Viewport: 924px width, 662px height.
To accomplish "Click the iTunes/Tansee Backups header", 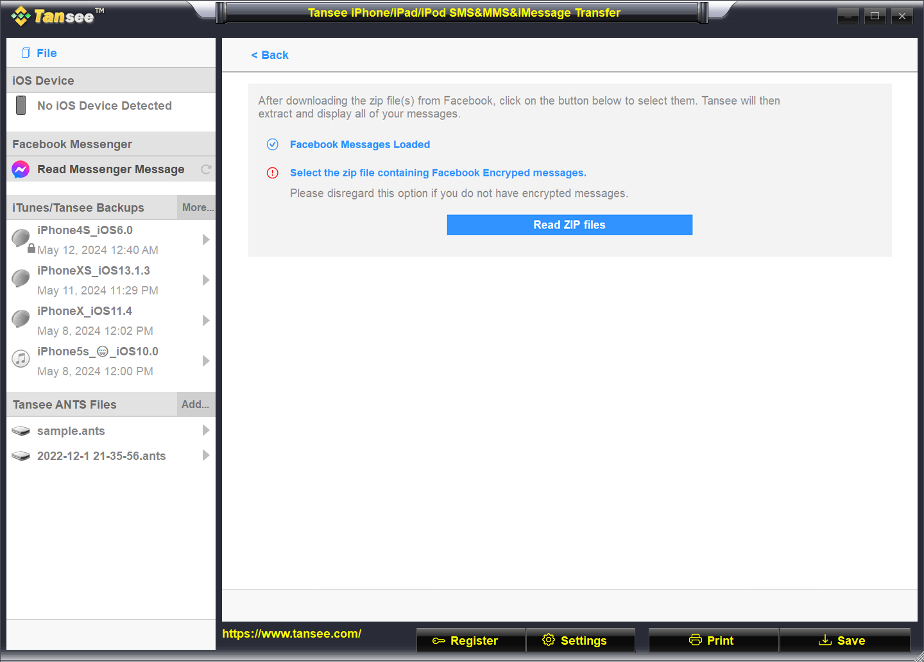I will point(92,207).
